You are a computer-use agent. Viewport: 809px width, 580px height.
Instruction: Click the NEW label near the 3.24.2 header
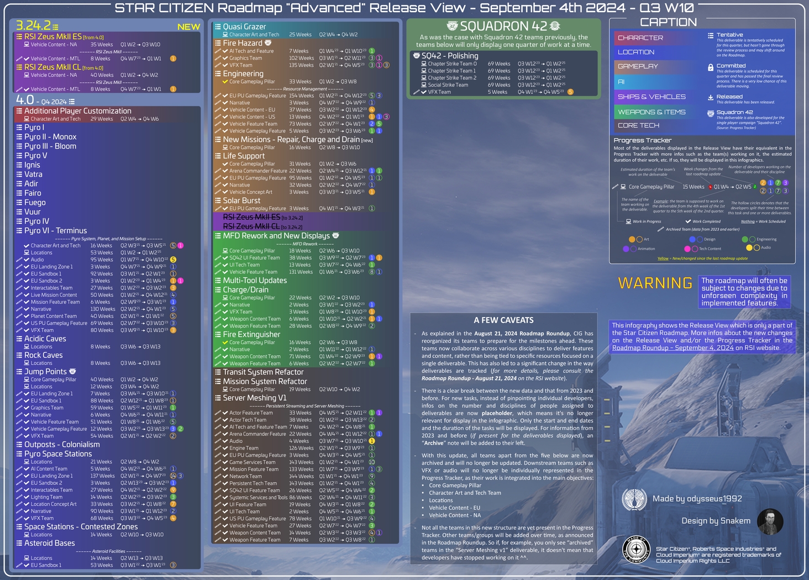pos(191,27)
